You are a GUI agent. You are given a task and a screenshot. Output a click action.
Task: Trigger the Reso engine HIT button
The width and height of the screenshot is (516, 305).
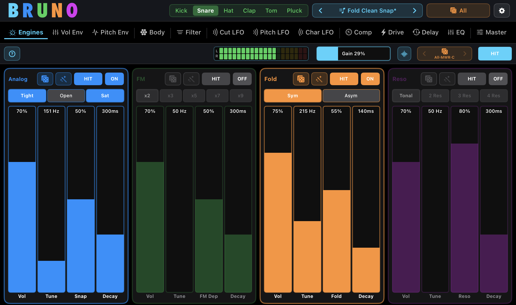(472, 79)
